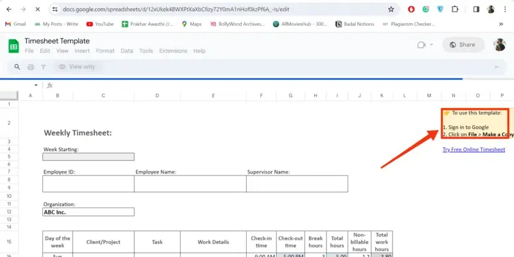Select row 2 header

(9, 123)
